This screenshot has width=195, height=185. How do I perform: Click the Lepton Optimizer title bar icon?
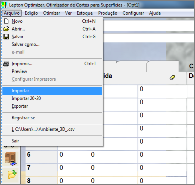4,5
